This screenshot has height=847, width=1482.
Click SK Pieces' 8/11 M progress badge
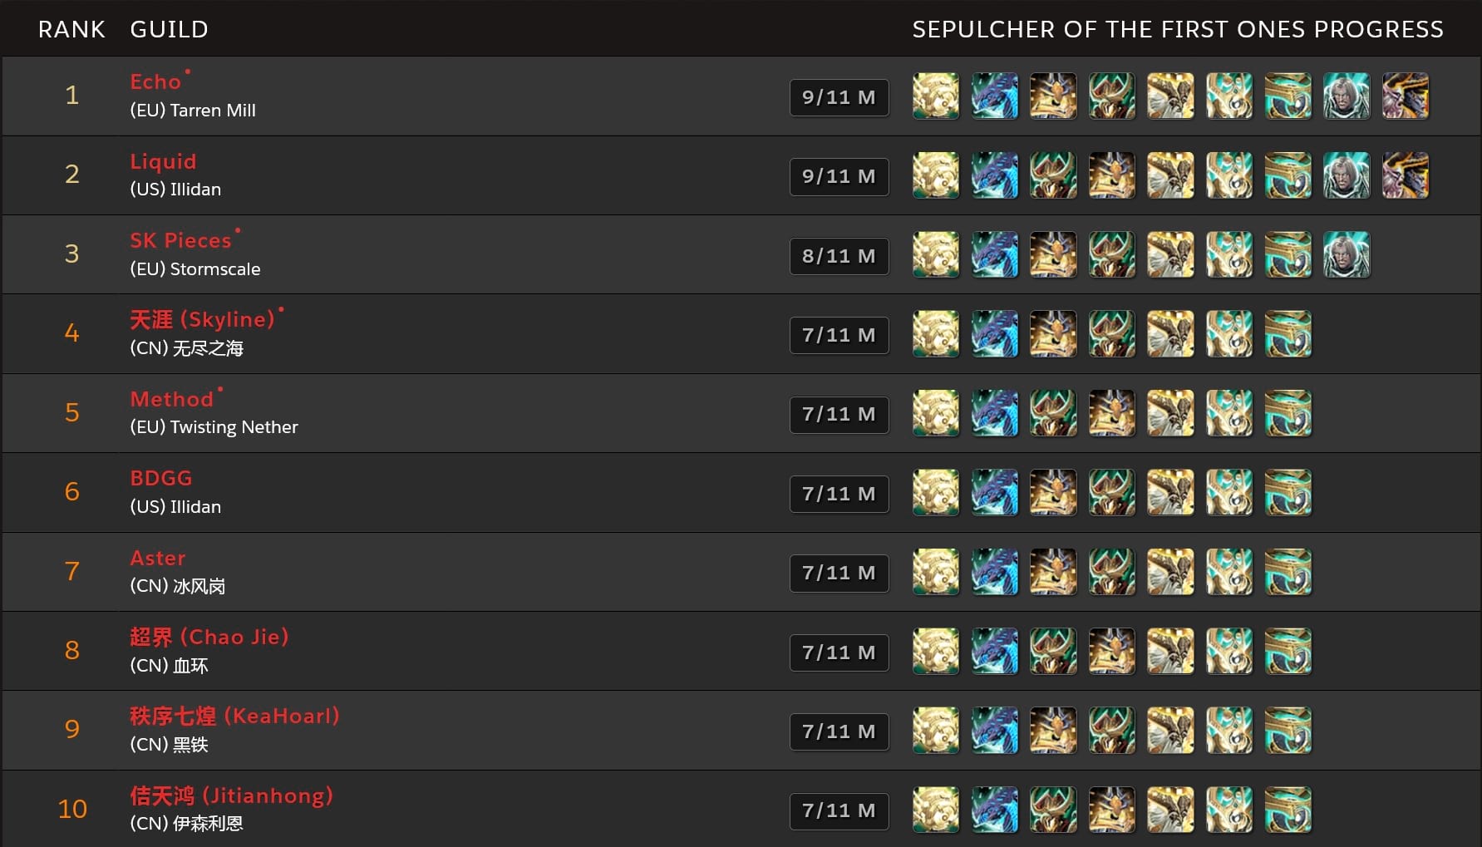tap(839, 256)
